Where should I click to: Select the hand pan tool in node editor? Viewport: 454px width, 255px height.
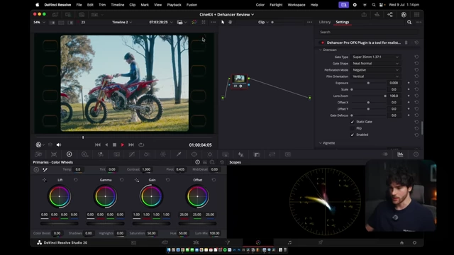230,22
